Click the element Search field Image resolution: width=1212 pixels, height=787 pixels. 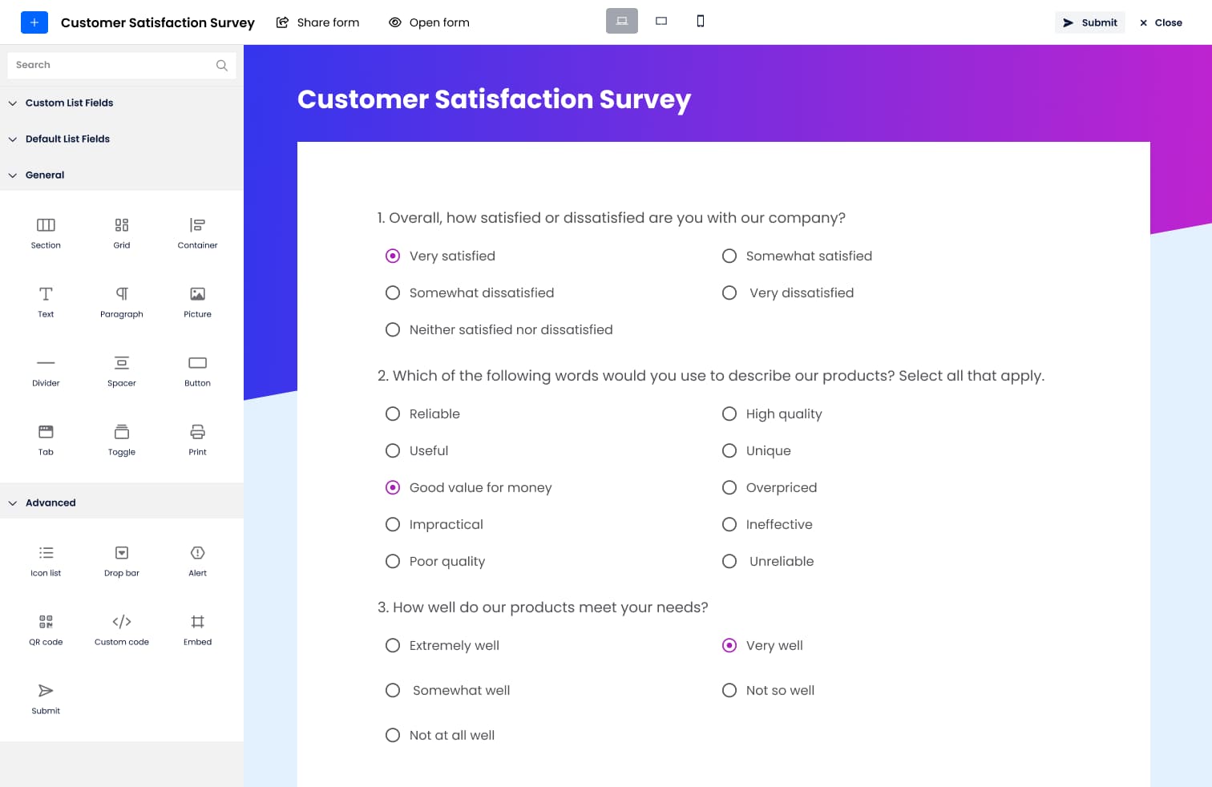[x=112, y=65]
